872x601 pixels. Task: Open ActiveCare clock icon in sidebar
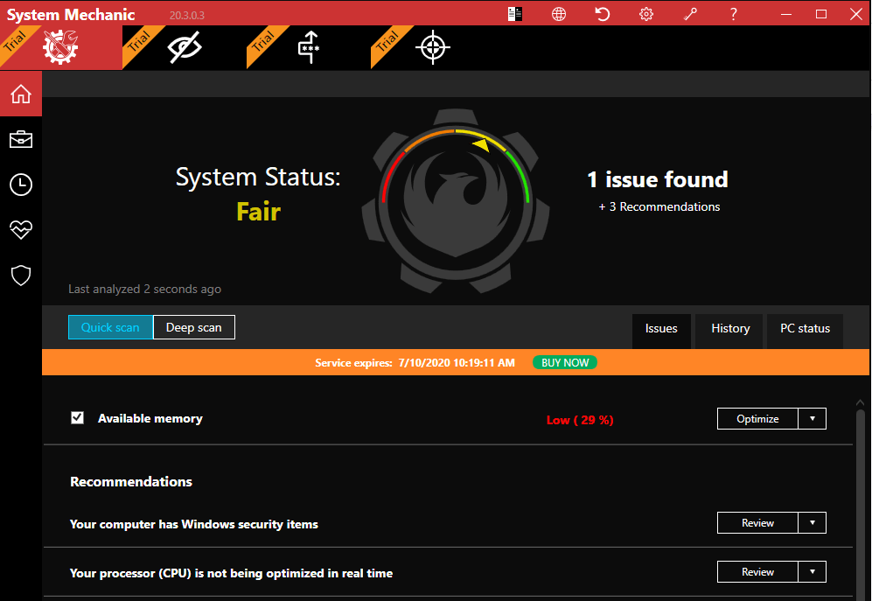tap(20, 185)
